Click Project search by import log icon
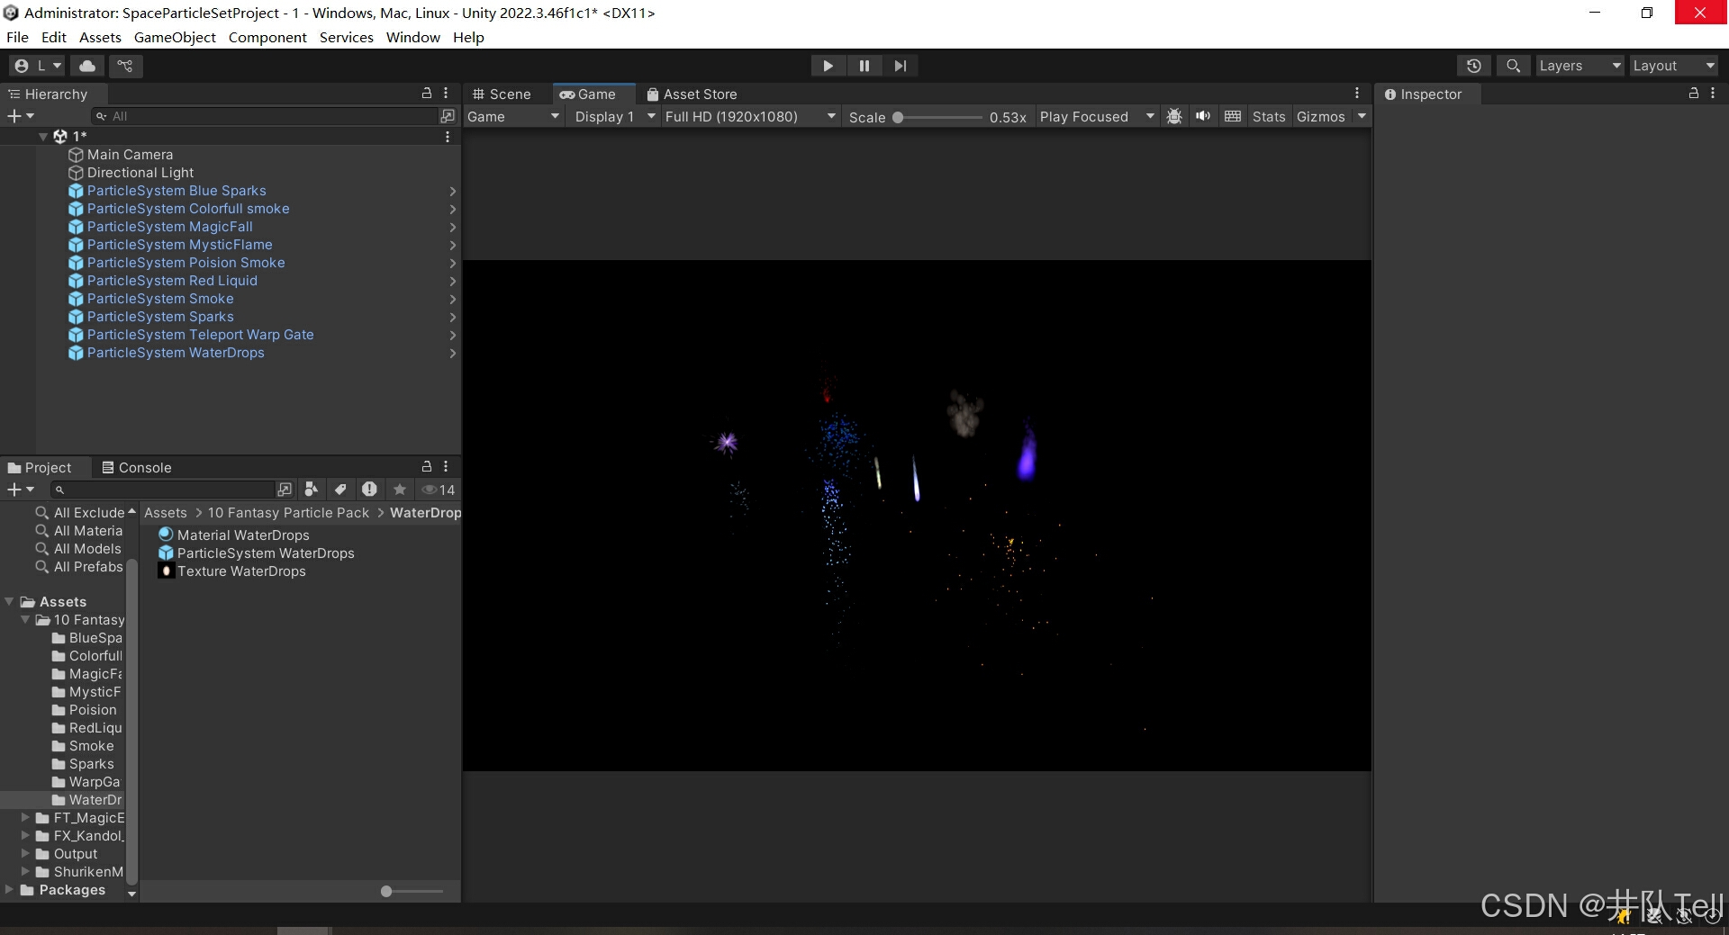1729x935 pixels. pos(369,489)
